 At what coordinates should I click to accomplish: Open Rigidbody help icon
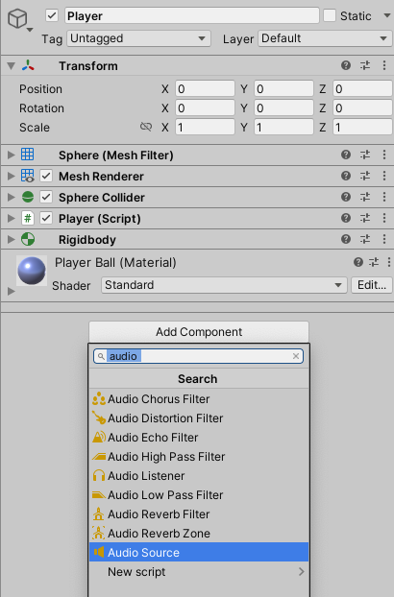pos(346,239)
